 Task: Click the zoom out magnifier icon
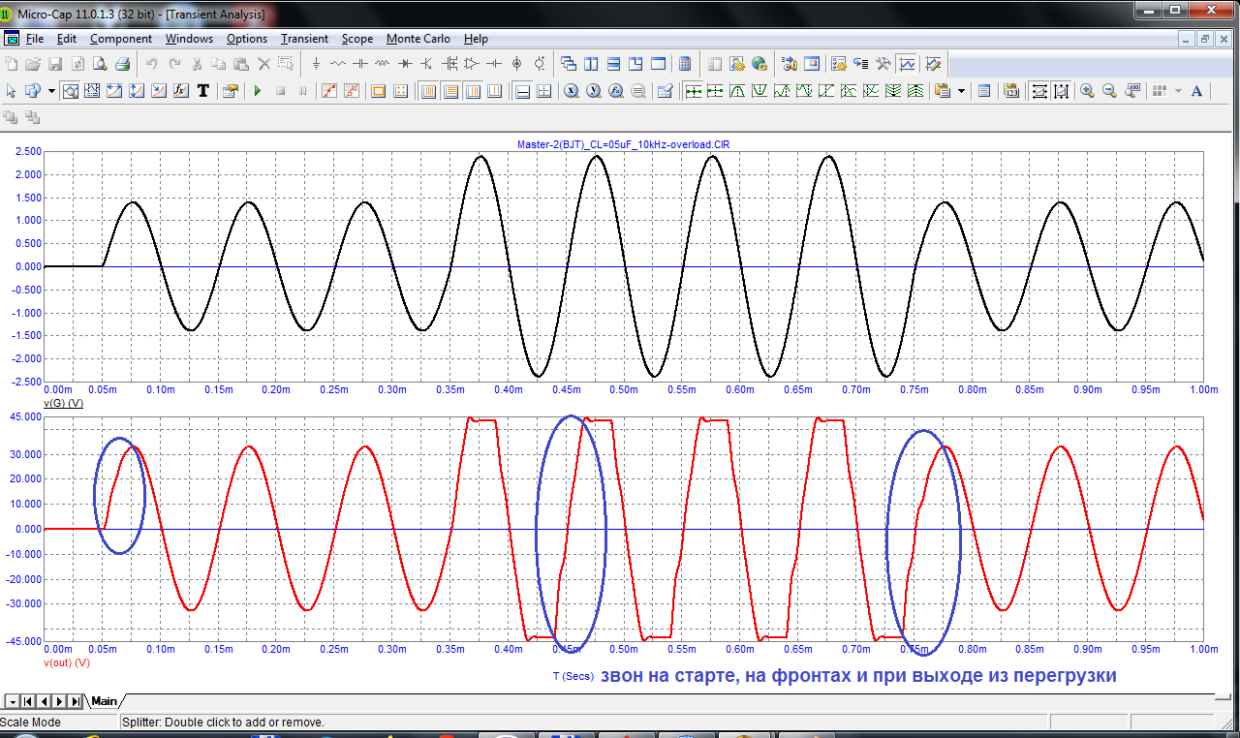pos(1109,91)
